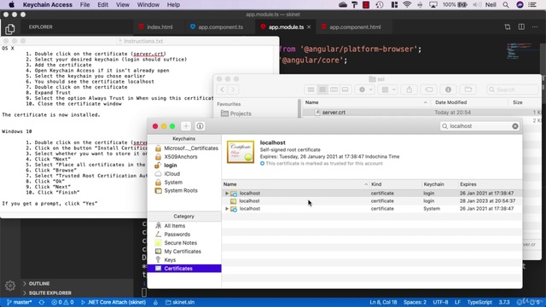Open the Apple menu
This screenshot has width=546, height=307.
click(11, 5)
